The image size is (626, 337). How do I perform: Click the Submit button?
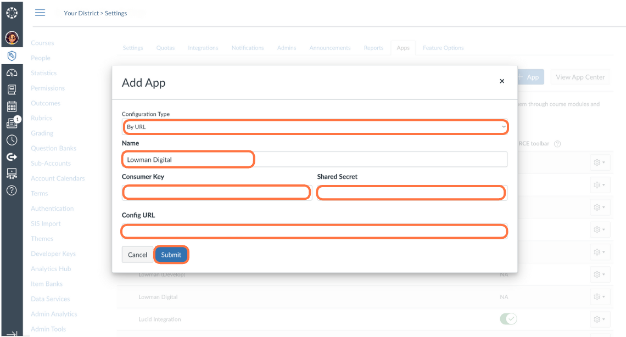pyautogui.click(x=171, y=255)
